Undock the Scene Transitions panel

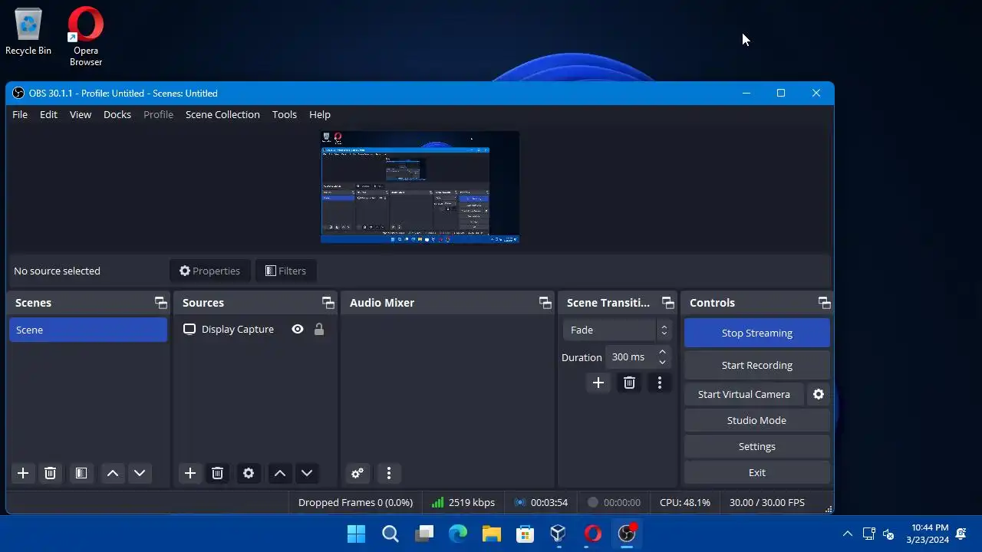(667, 303)
